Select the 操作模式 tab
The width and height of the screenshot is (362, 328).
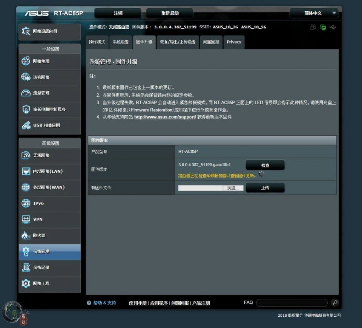click(x=97, y=42)
